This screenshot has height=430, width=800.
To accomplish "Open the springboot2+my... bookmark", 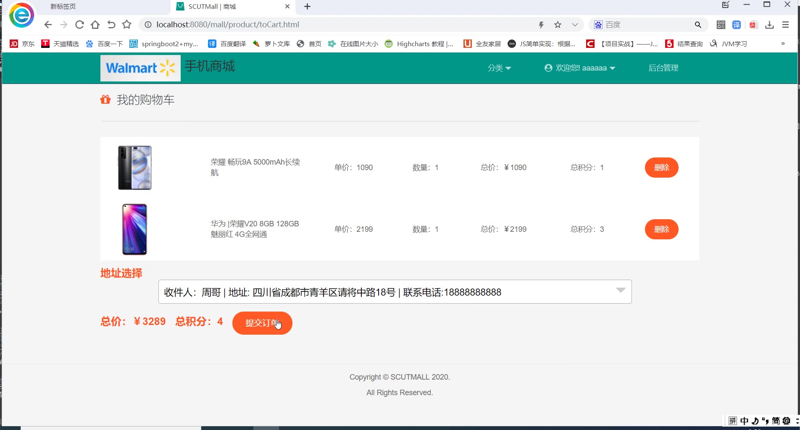I will pos(164,44).
